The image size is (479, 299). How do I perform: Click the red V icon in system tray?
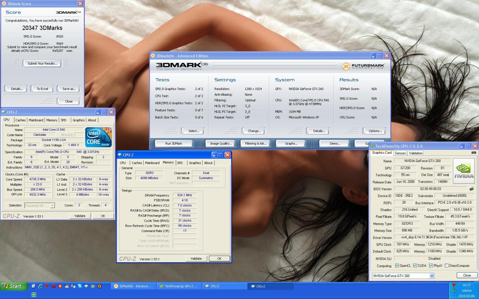(454, 285)
